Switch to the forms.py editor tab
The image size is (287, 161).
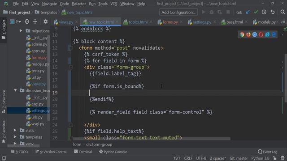tap(170, 22)
